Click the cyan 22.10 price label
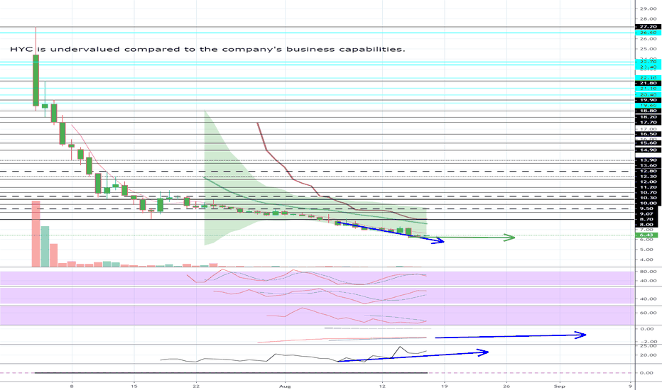 tap(648, 78)
